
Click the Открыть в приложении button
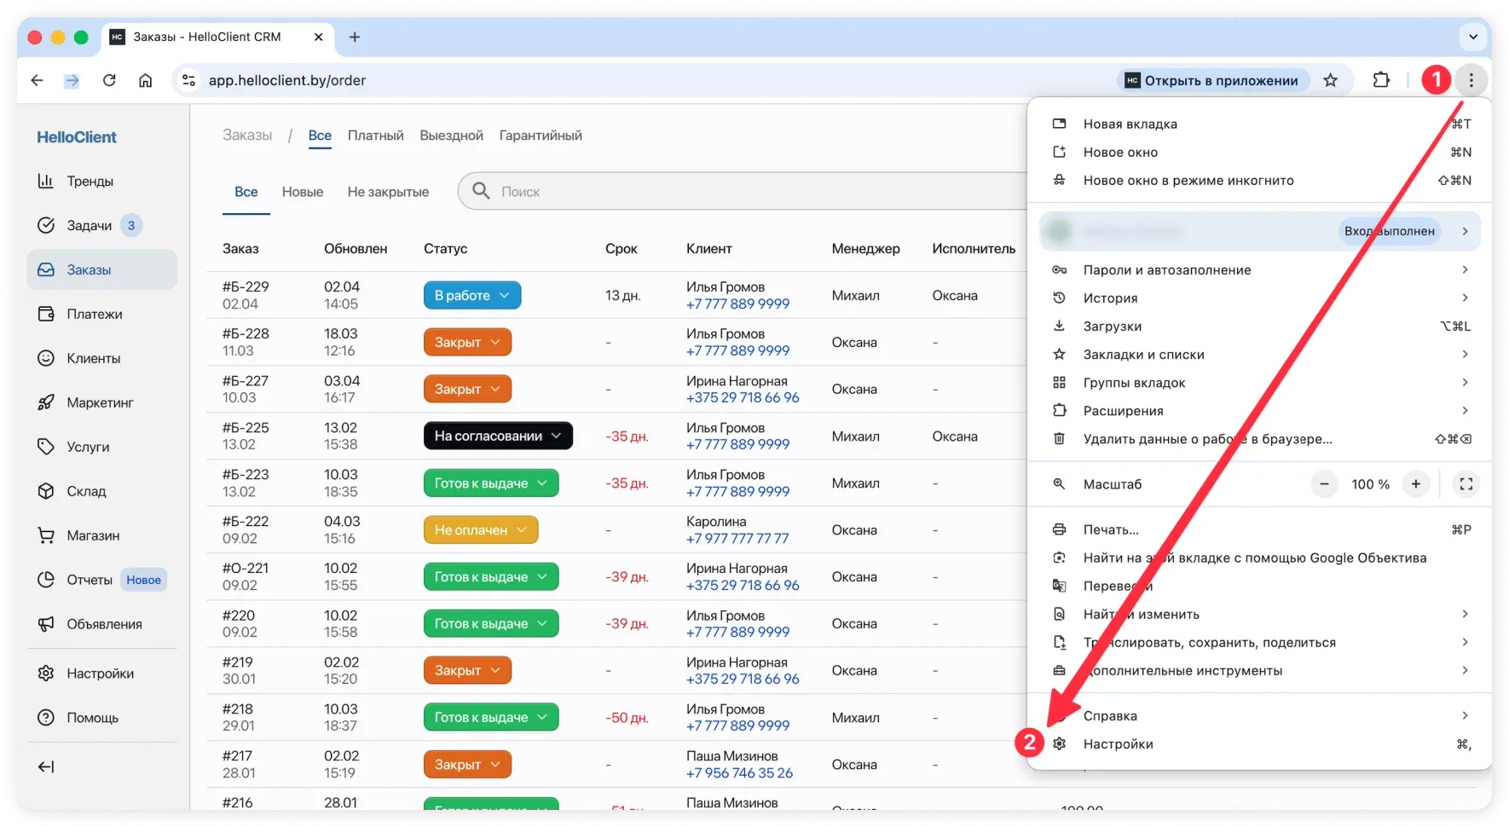[1211, 80]
